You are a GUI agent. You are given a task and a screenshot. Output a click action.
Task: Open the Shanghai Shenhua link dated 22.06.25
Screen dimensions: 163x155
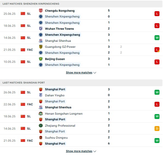58,107
